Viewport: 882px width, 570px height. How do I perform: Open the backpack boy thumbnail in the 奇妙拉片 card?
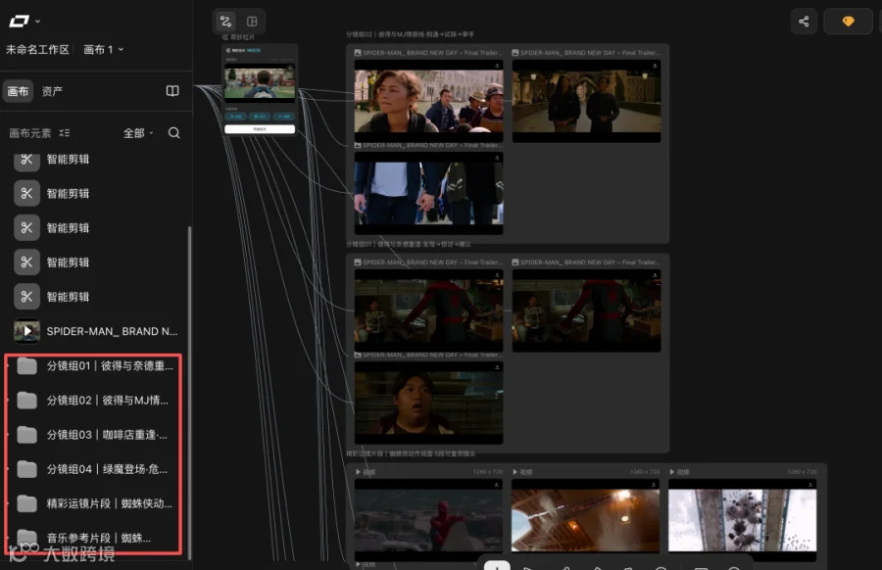[260, 82]
